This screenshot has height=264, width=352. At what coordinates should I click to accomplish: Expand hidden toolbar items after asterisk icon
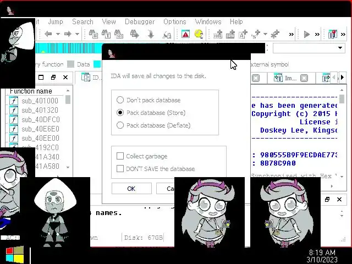(291, 34)
